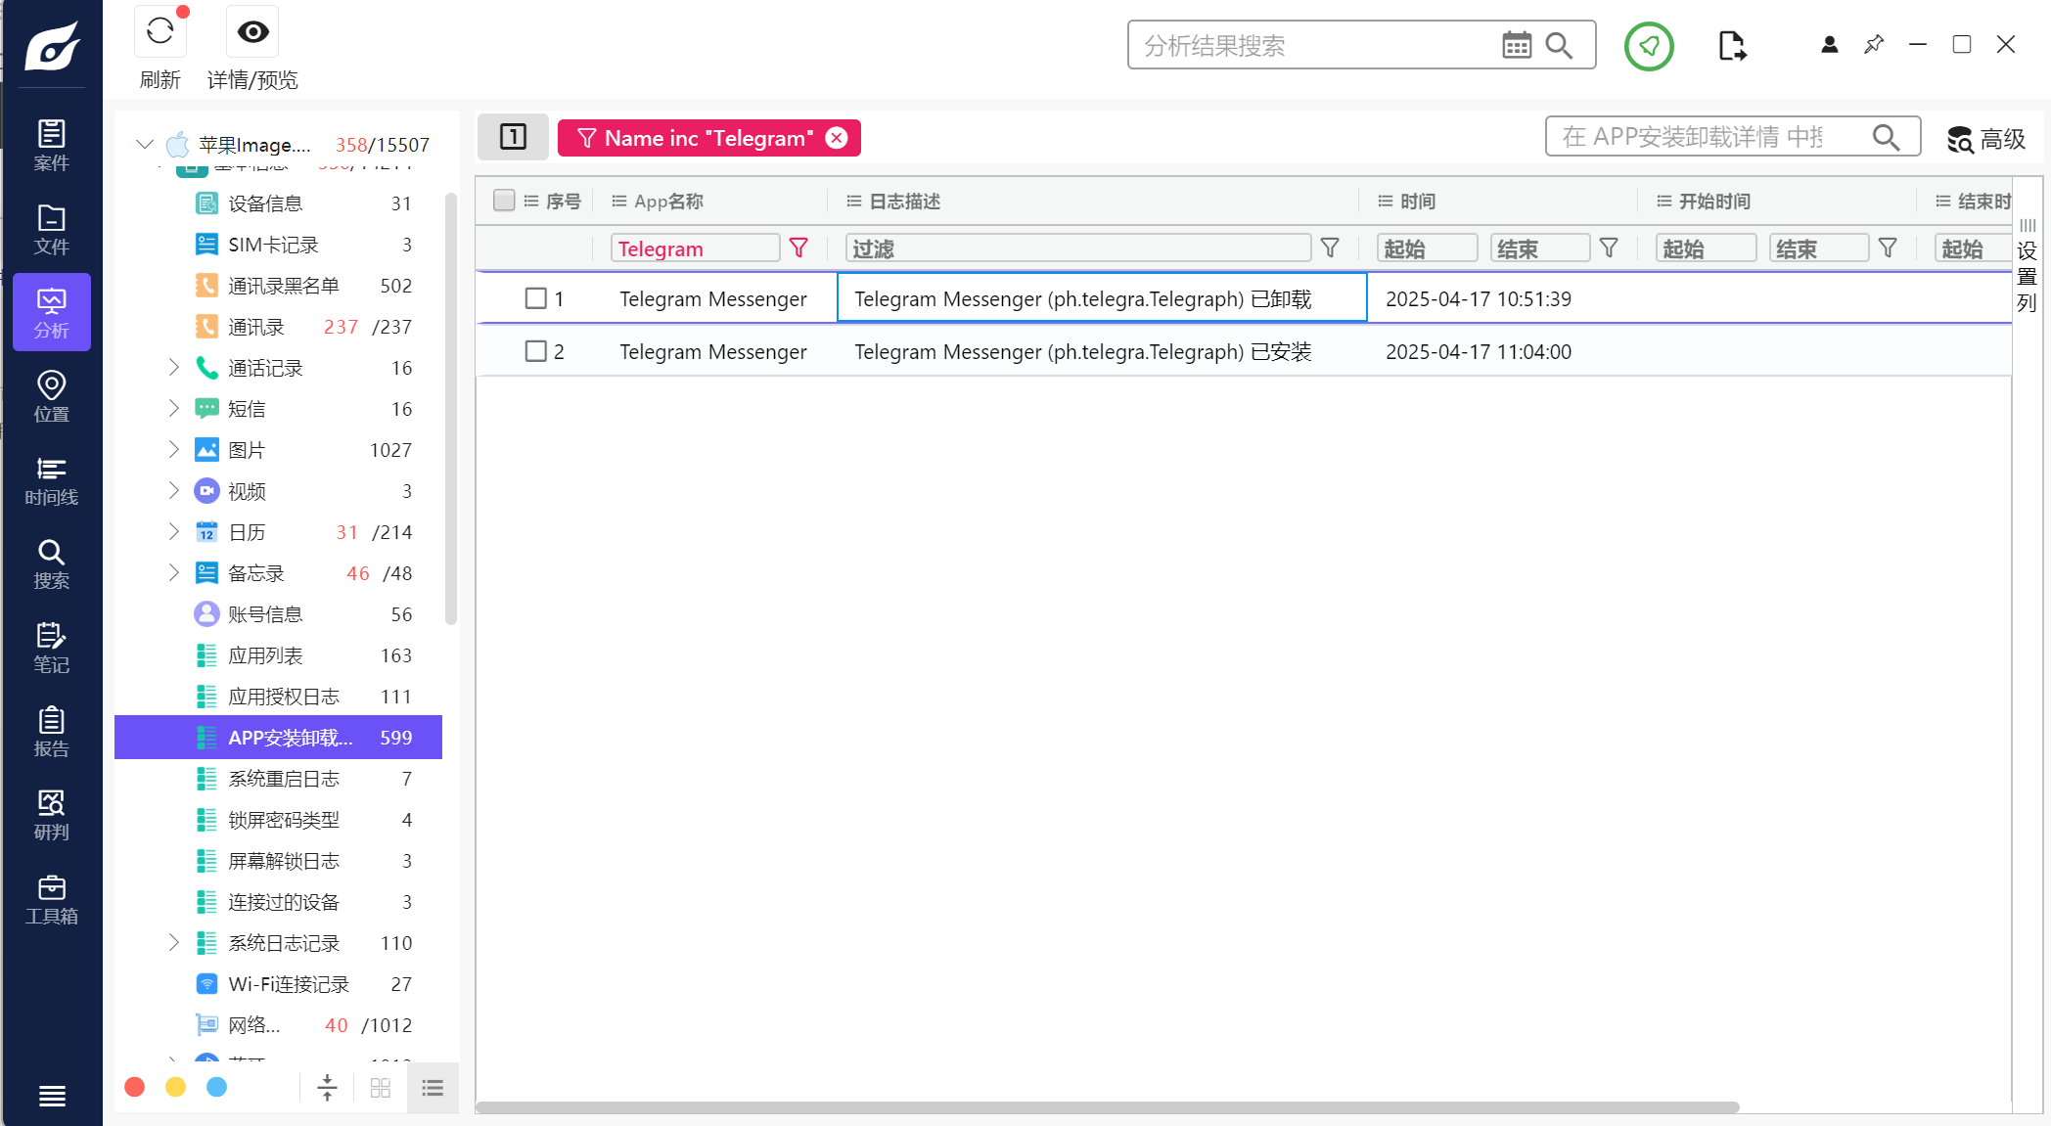Click the 账号信息 tree item
2051x1126 pixels.
pos(279,614)
